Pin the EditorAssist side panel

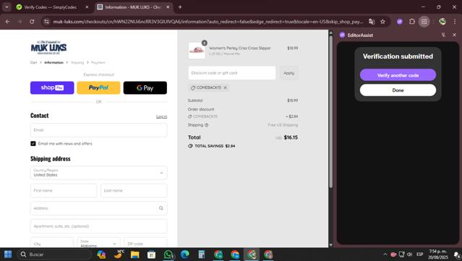click(443, 35)
